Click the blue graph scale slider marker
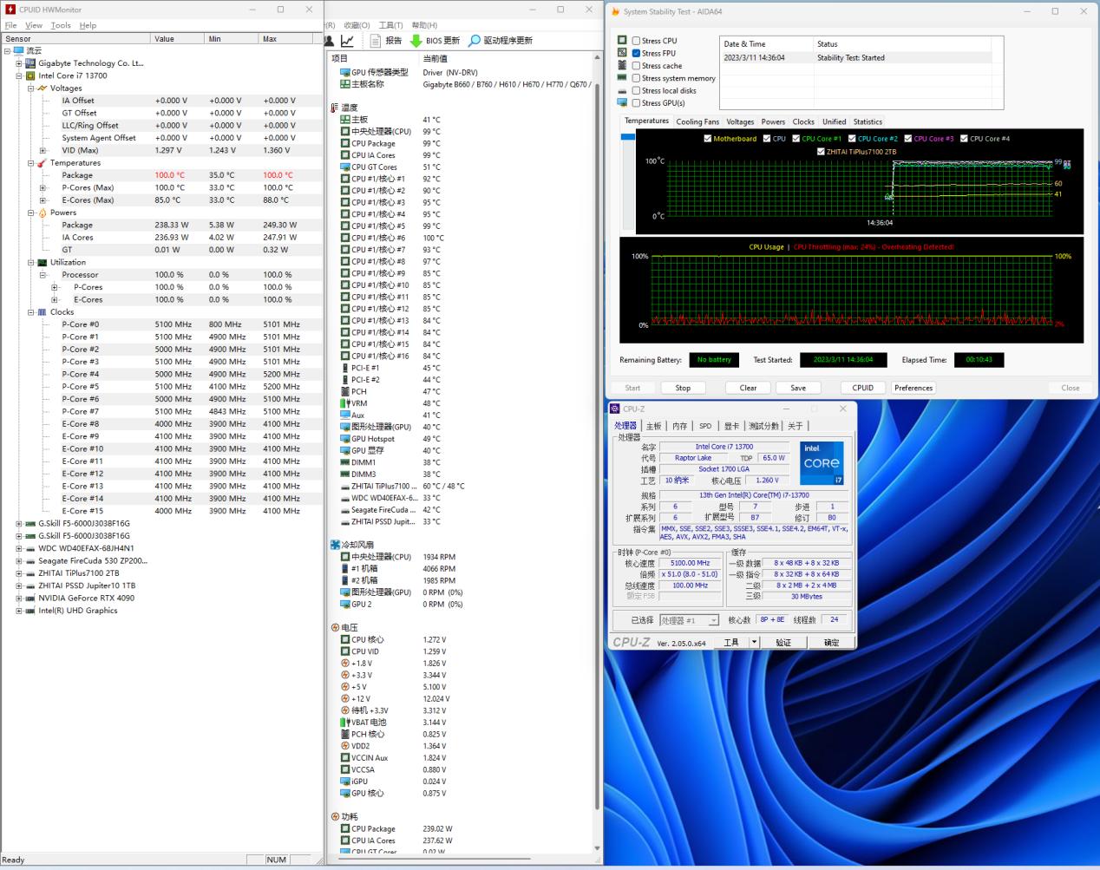Viewport: 1100px width, 870px height. (x=628, y=137)
